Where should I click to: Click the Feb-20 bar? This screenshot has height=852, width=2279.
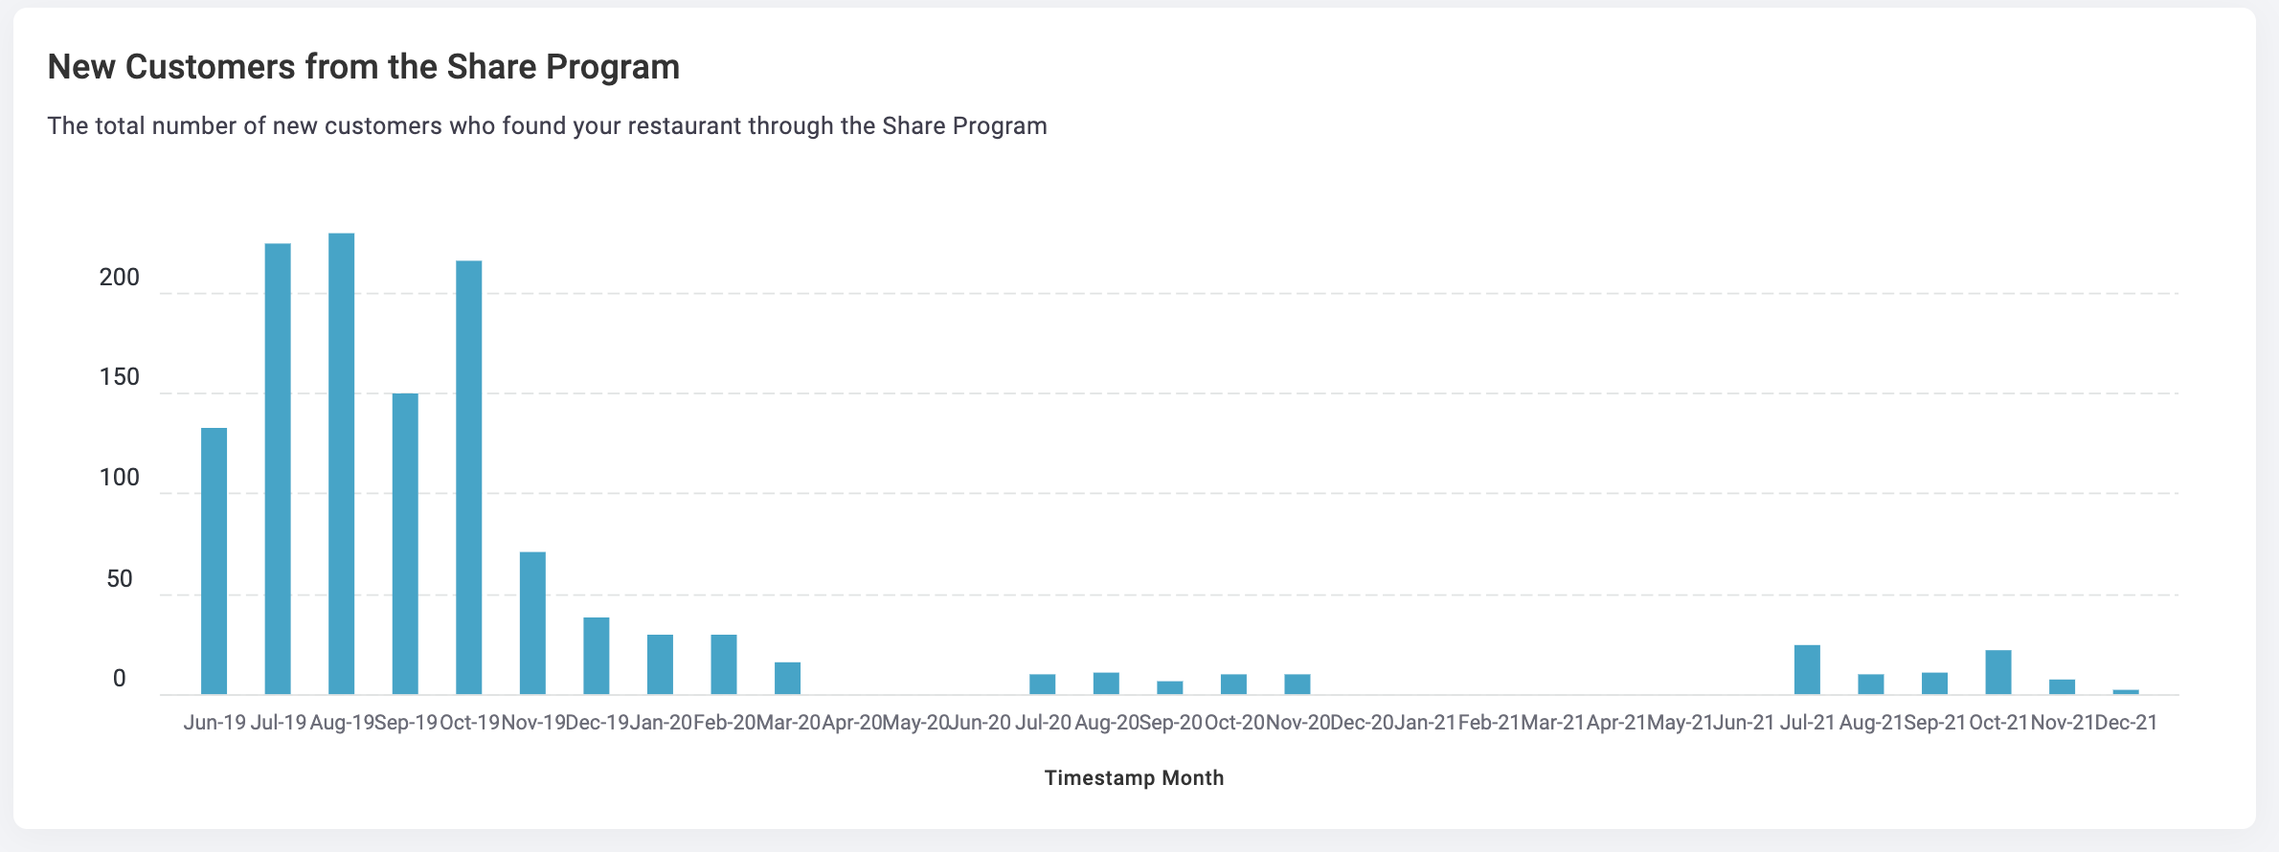pos(724,664)
